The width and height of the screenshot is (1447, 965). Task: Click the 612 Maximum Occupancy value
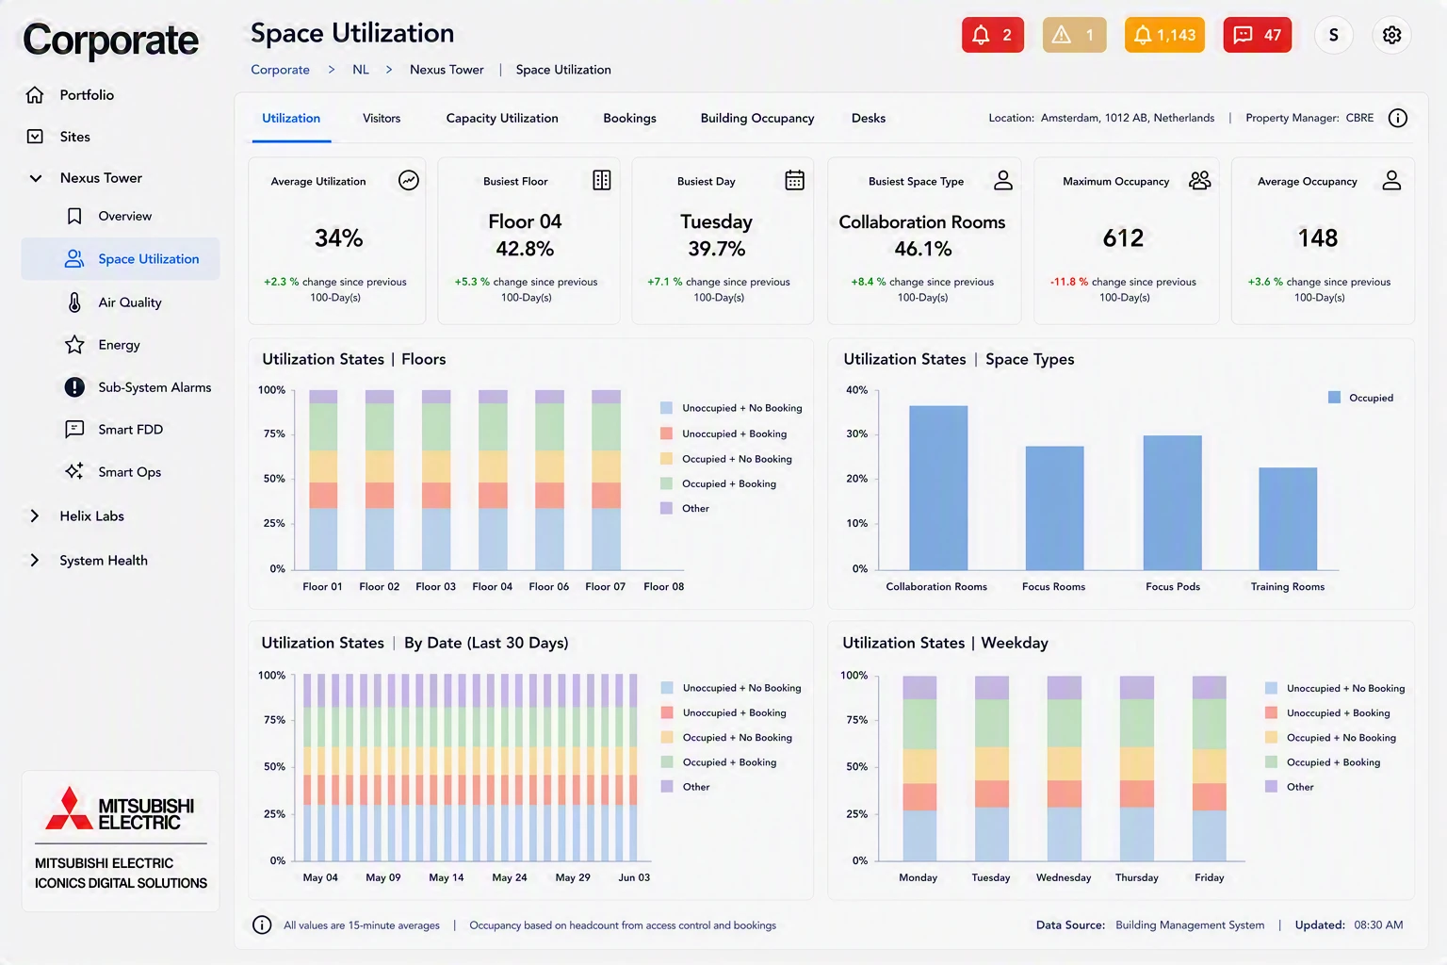point(1123,238)
